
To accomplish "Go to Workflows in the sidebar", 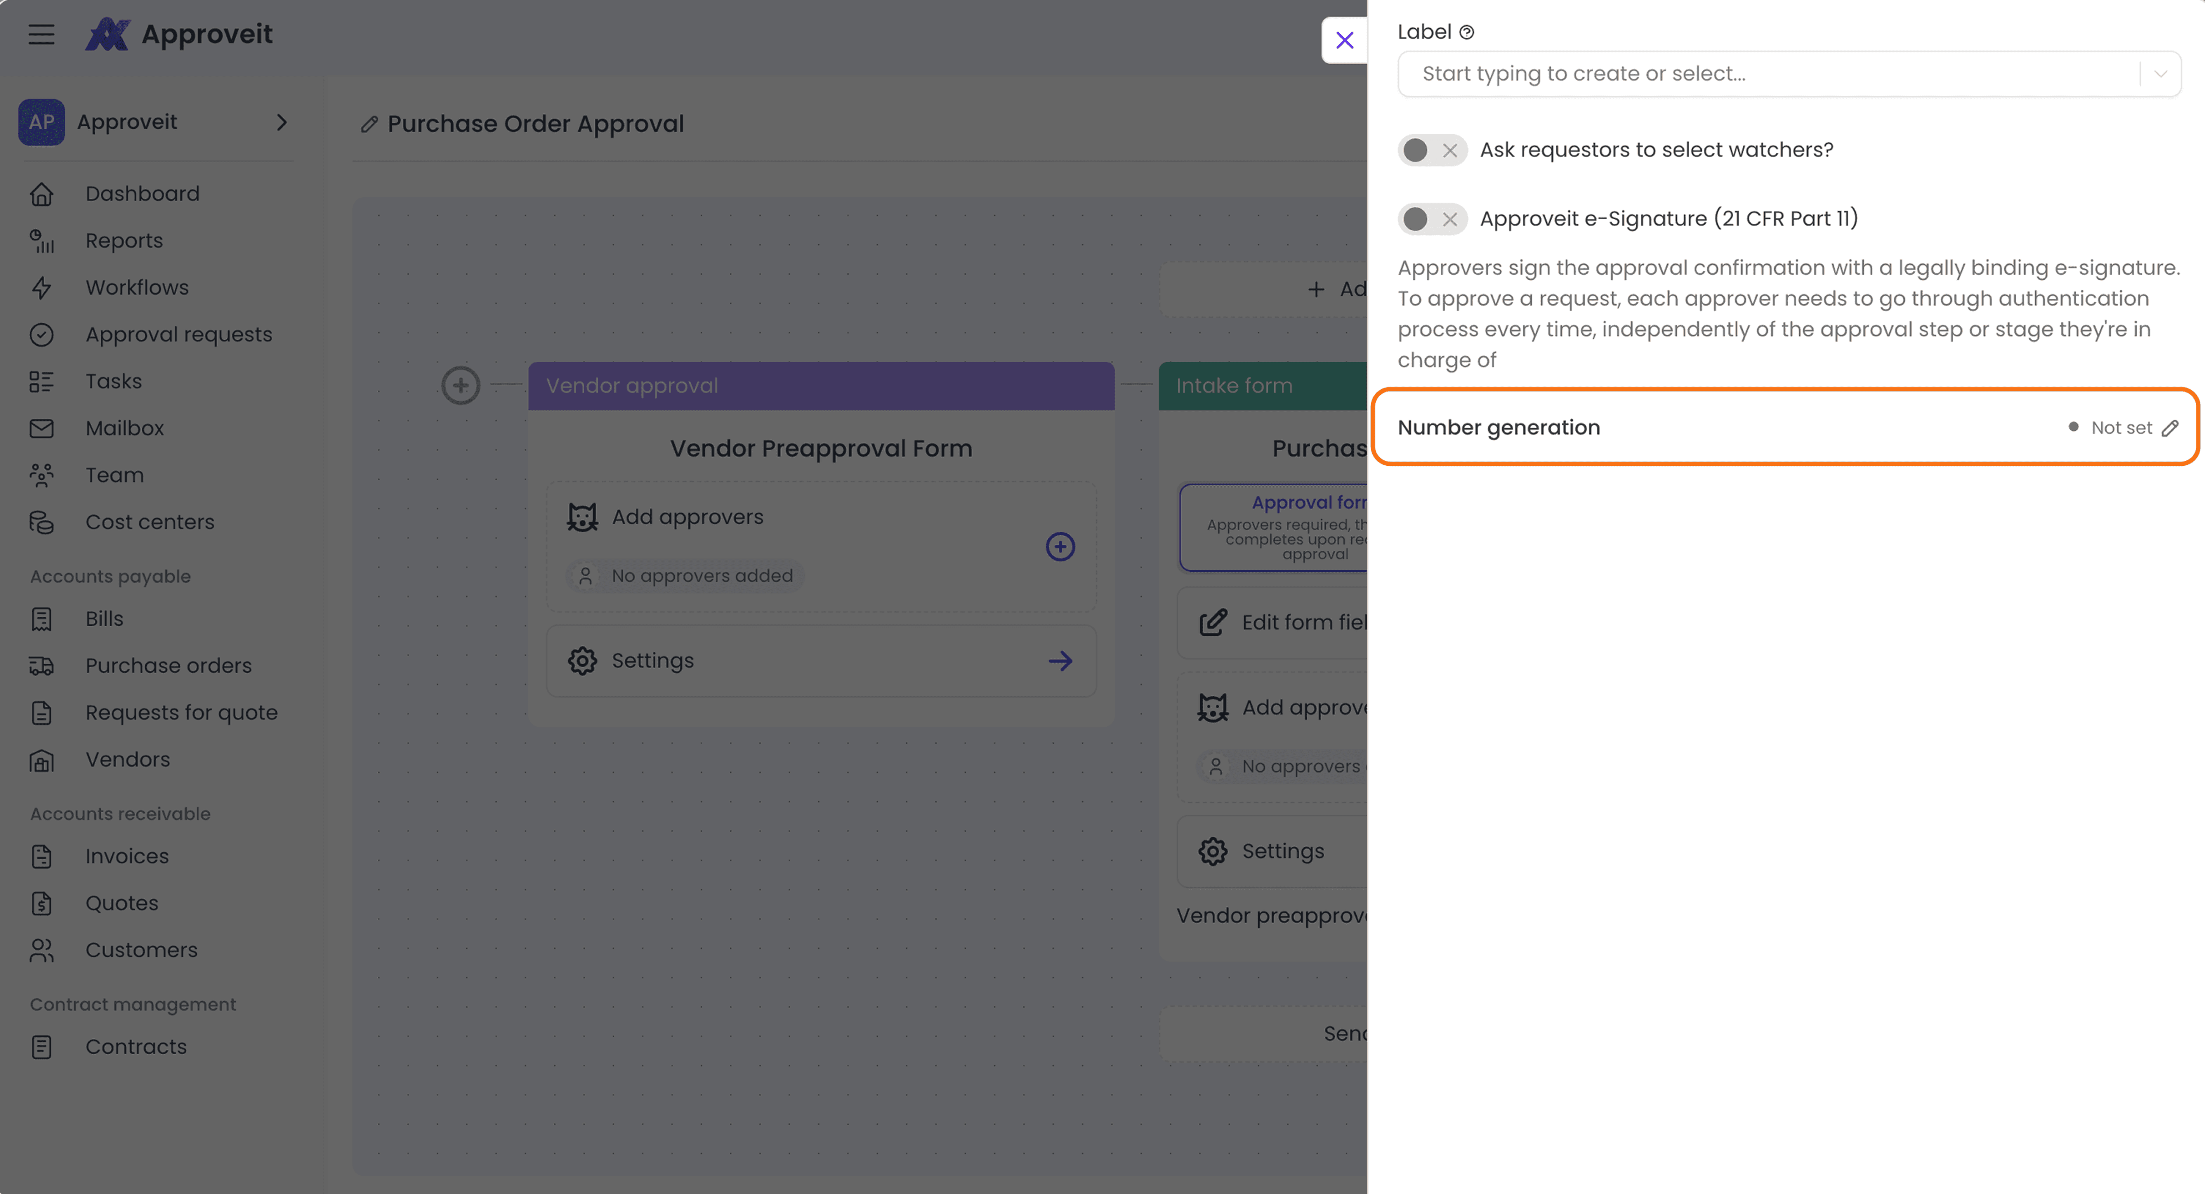I will (x=137, y=288).
